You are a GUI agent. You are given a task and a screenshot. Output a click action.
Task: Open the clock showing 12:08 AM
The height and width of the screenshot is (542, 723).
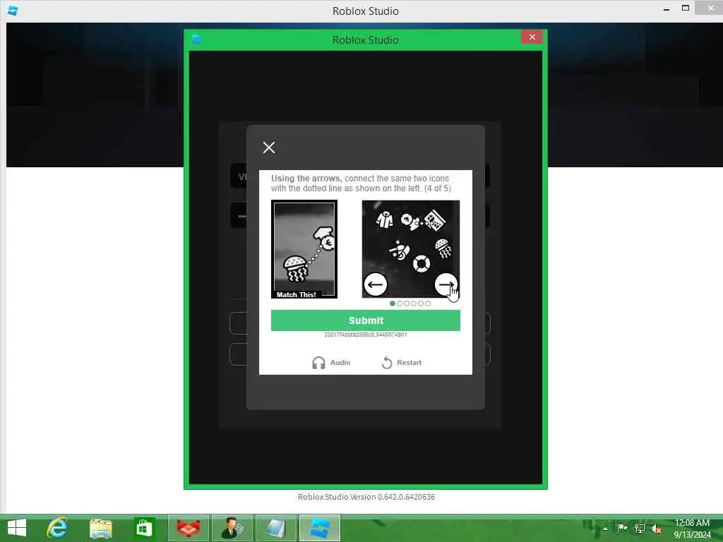tap(692, 529)
